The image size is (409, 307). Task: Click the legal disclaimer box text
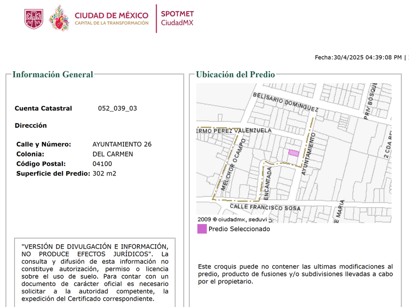[95, 272]
